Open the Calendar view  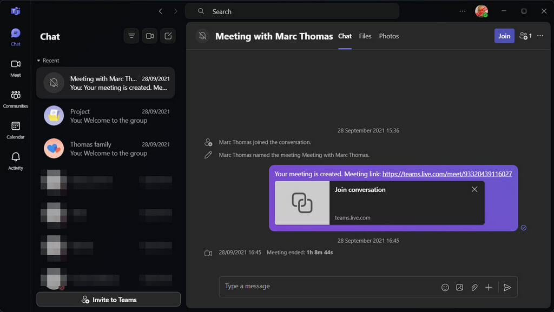tap(16, 130)
